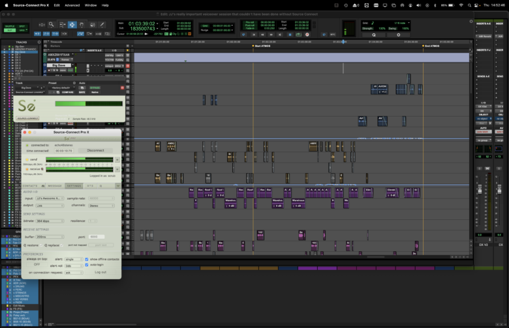This screenshot has height=328, width=509.
Task: Click the Selector tool icon
Action: tap(72, 25)
